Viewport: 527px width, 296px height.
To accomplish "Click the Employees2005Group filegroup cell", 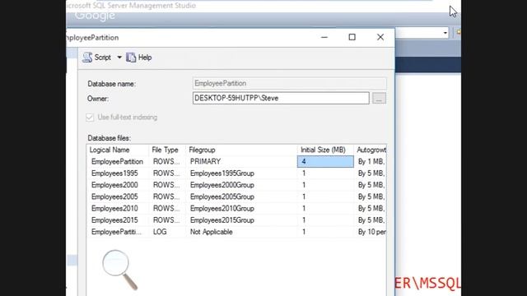I will pos(241,197).
